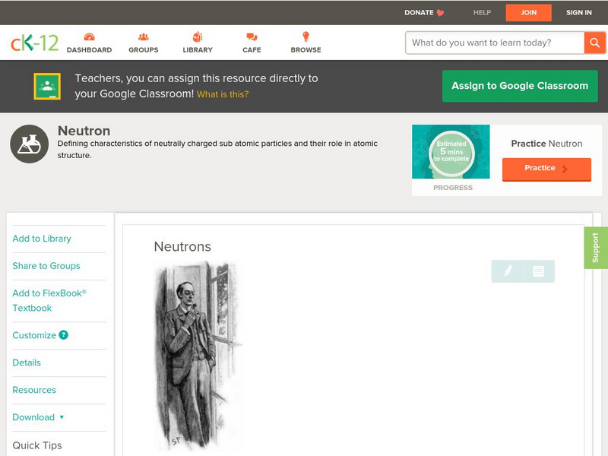Open the Library backpack icon
The width and height of the screenshot is (608, 456).
[198, 37]
